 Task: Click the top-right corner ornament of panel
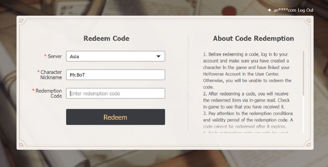tap(309, 20)
